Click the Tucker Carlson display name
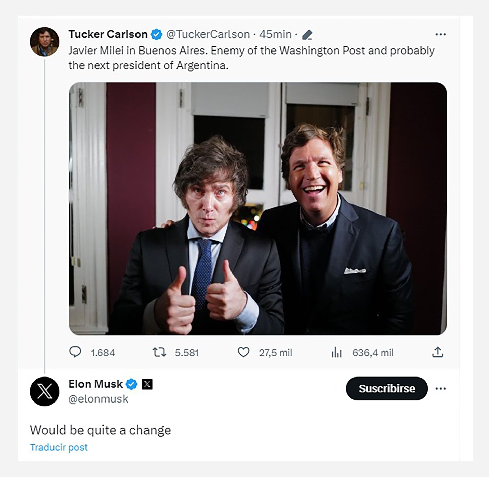Image resolution: width=489 pixels, height=477 pixels. [108, 34]
